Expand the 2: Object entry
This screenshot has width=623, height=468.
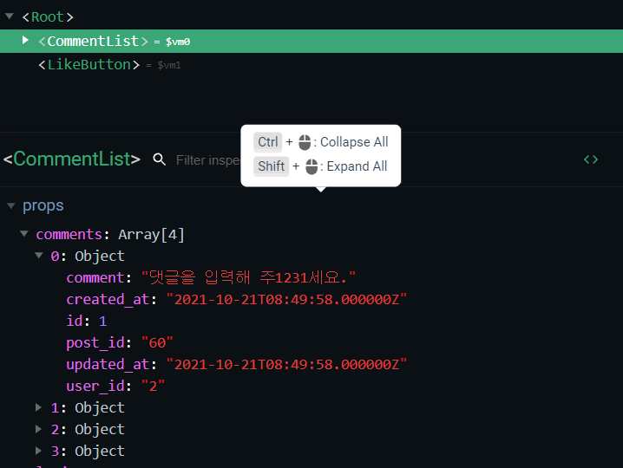[38, 429]
